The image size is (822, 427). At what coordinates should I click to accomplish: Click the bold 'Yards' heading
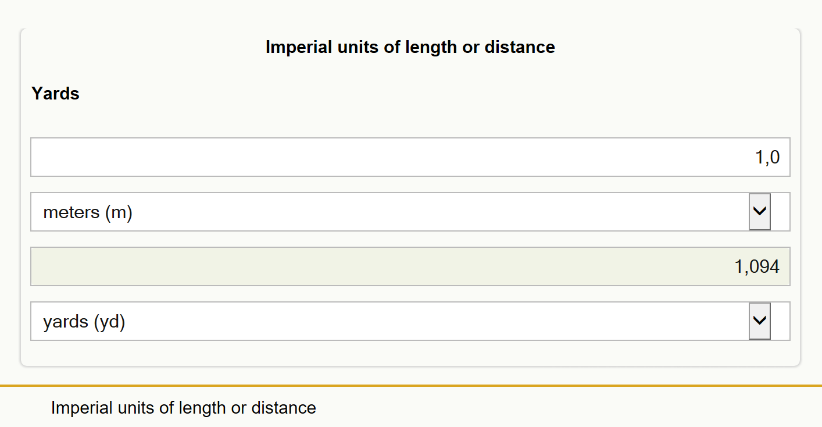coord(55,94)
